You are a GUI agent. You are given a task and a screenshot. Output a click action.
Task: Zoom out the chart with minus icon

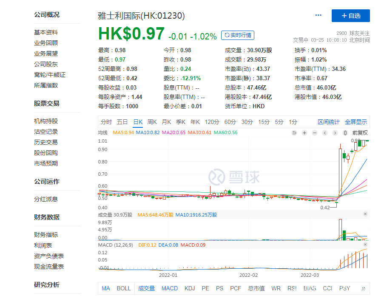click(315, 133)
